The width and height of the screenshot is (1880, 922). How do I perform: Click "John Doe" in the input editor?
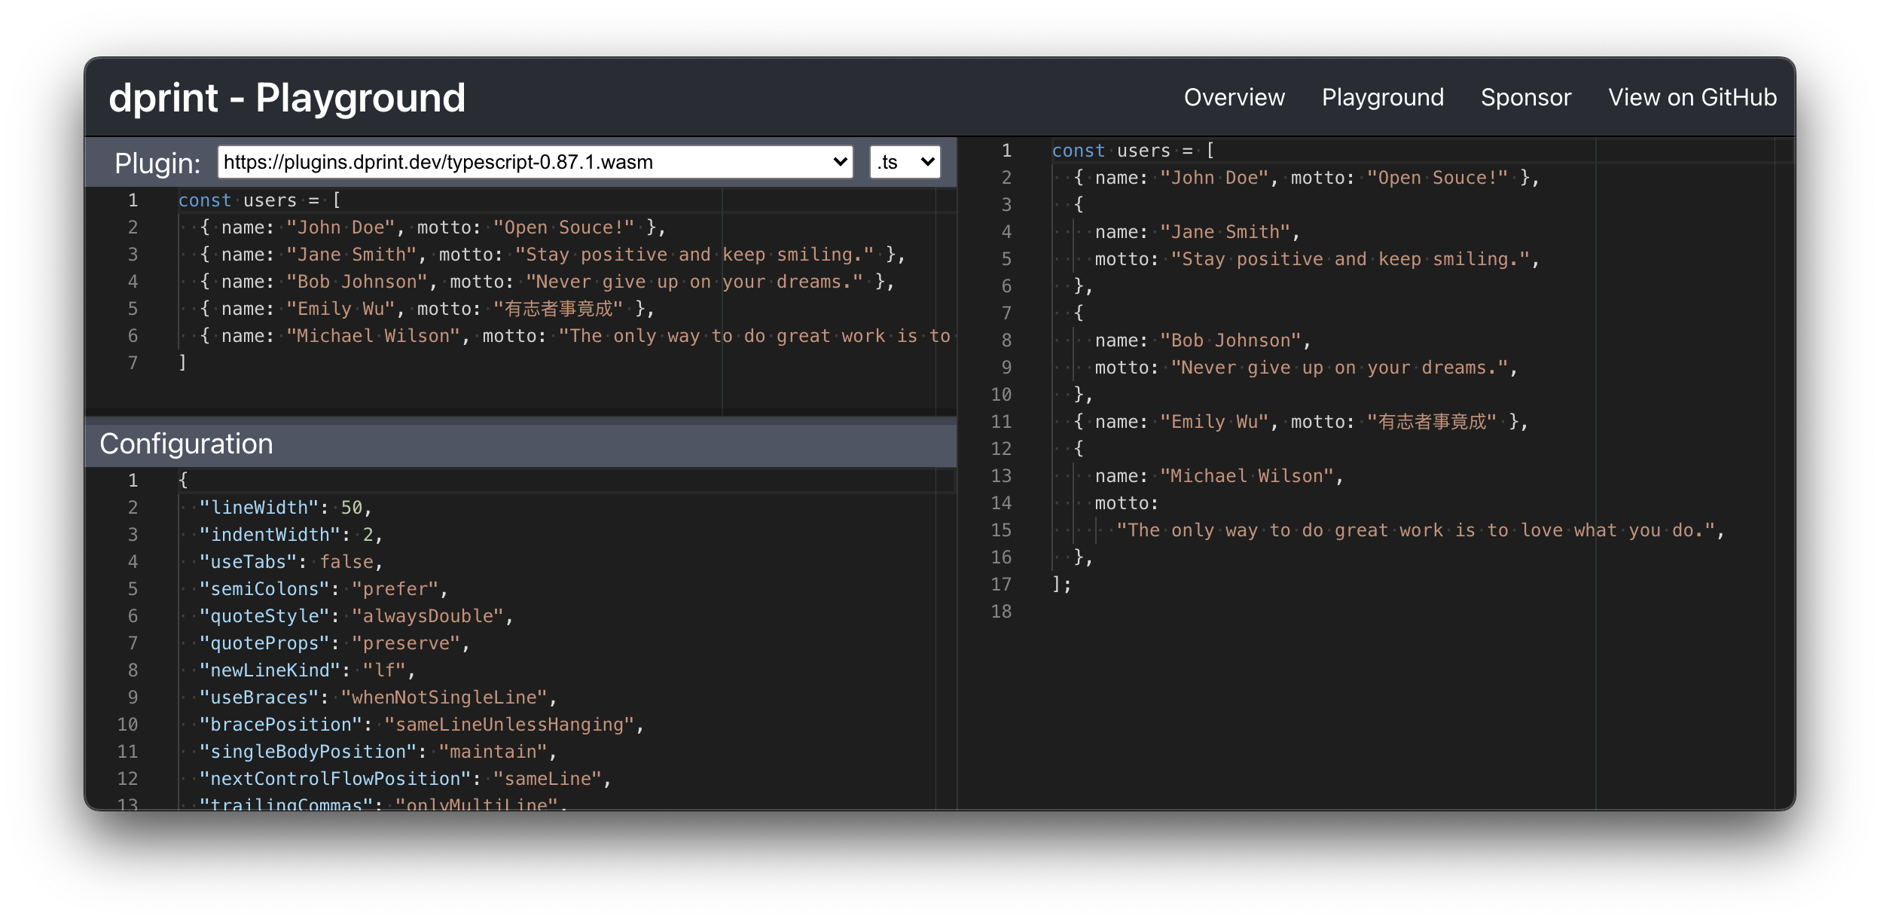pos(341,227)
